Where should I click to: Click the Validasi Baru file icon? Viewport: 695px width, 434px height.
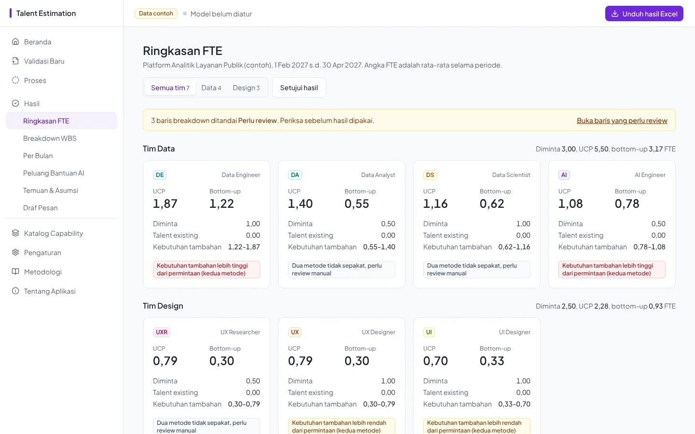[15, 61]
